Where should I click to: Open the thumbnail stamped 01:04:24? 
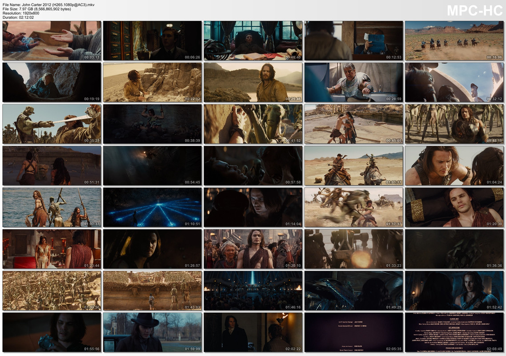(x=454, y=166)
